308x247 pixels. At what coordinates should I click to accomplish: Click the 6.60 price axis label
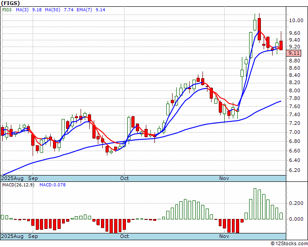(x=295, y=151)
